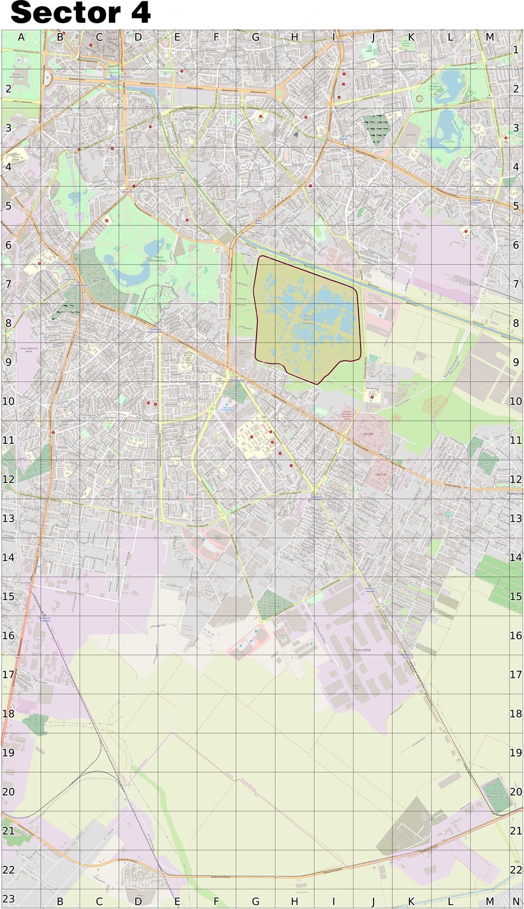Click left-edge row label 17

pyautogui.click(x=8, y=675)
